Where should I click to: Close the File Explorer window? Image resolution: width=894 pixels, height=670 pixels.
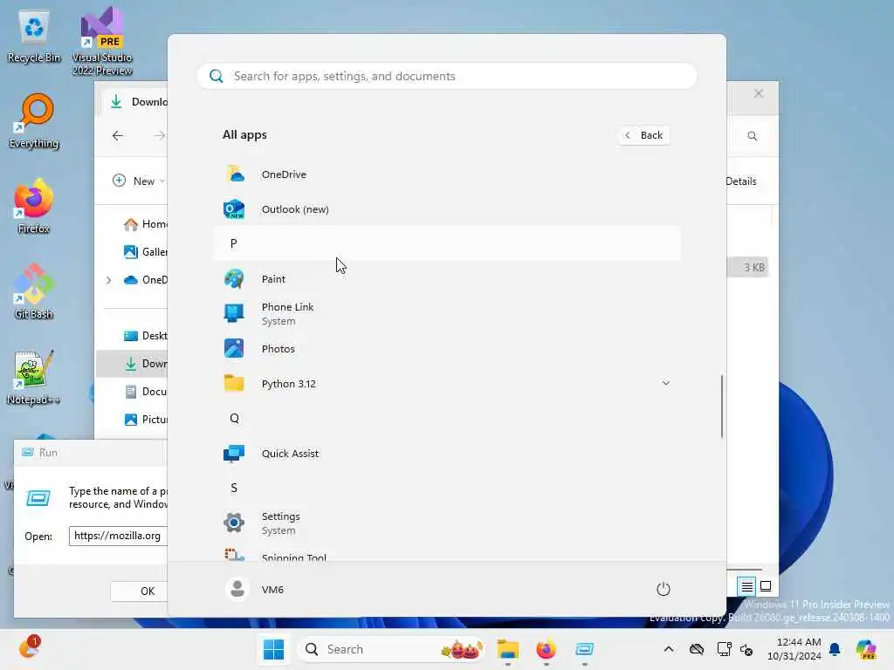[x=759, y=94]
